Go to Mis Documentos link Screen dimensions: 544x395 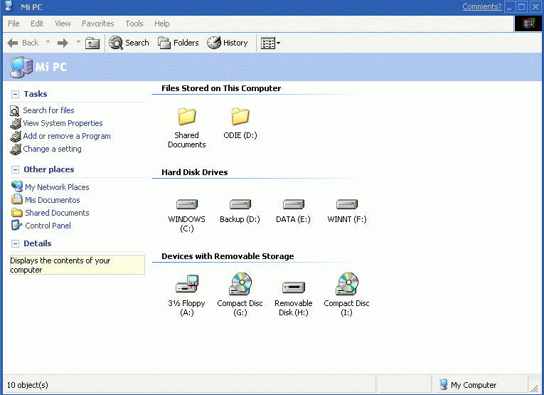coord(53,200)
